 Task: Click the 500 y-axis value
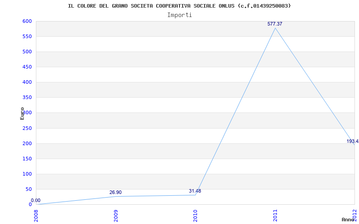click(x=27, y=52)
